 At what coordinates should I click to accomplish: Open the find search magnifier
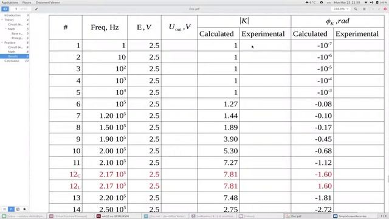[356, 9]
